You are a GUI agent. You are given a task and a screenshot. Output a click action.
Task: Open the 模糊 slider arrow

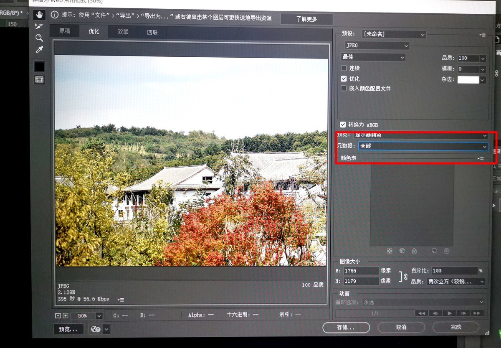click(483, 69)
